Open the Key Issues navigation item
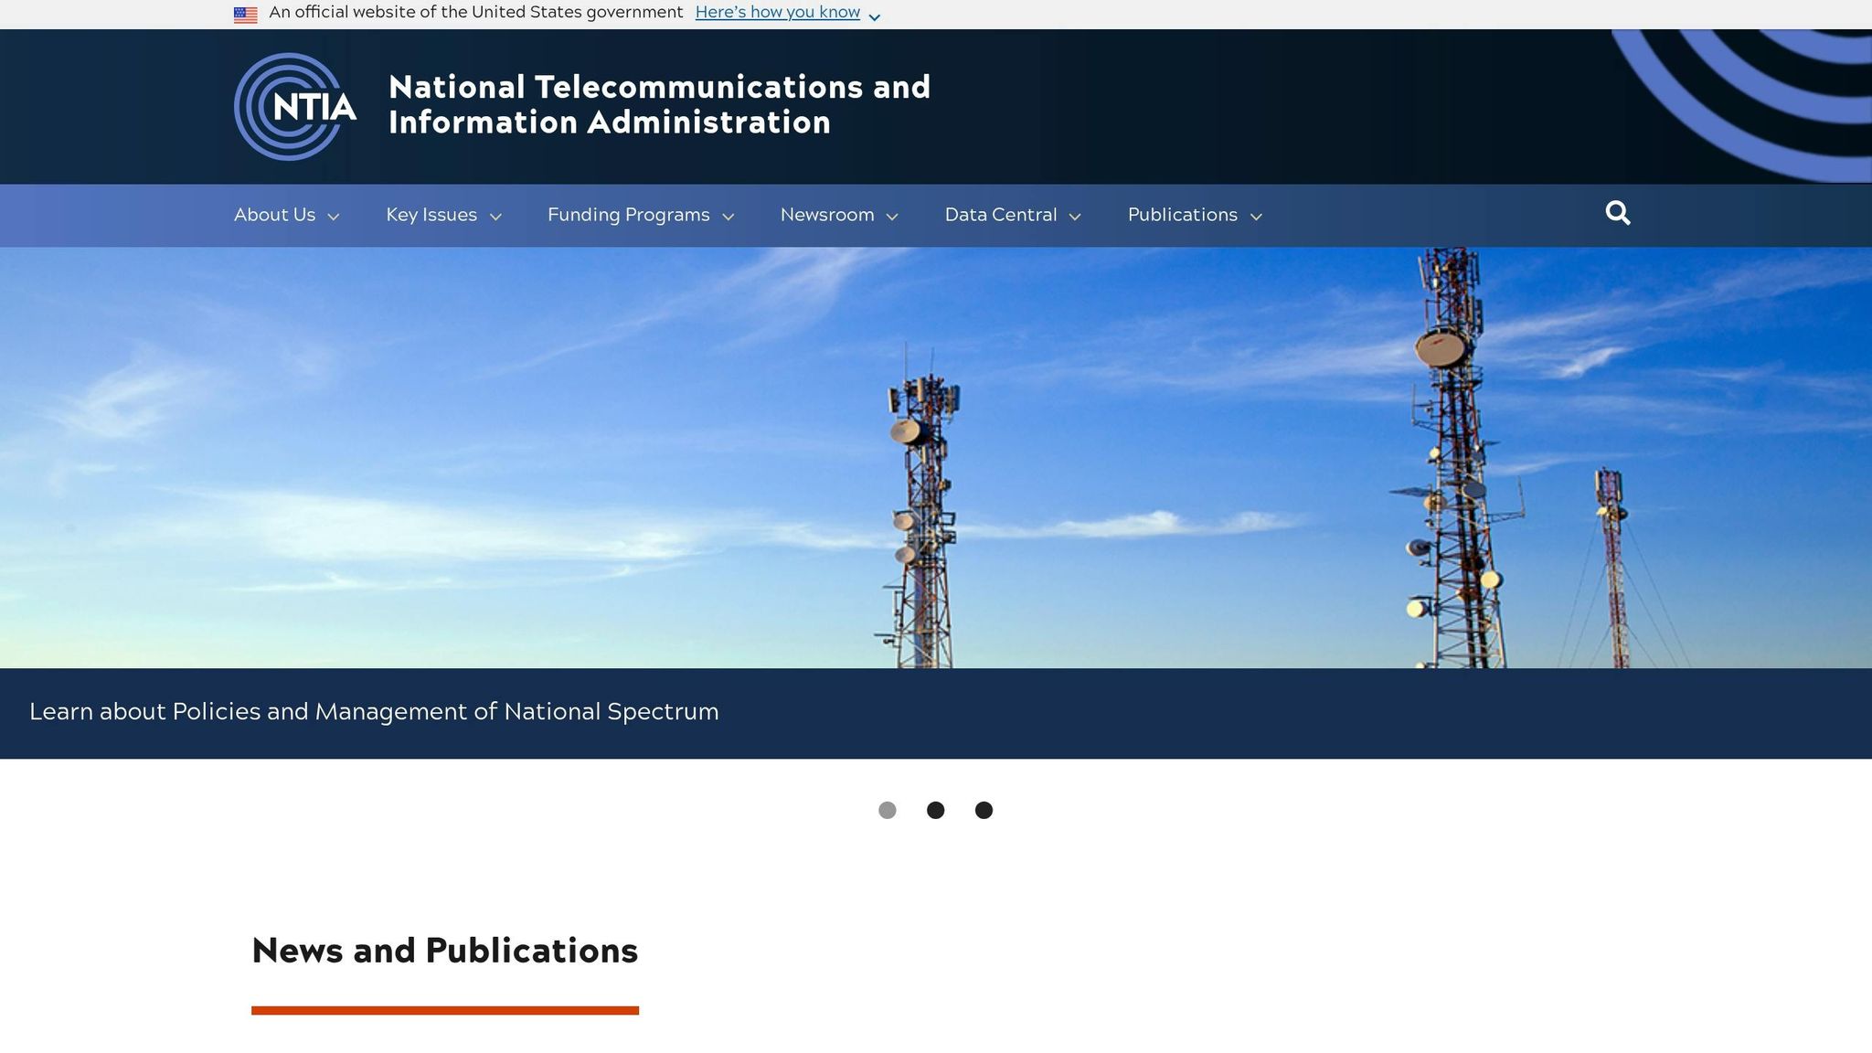This screenshot has height=1053, width=1872. click(x=431, y=215)
